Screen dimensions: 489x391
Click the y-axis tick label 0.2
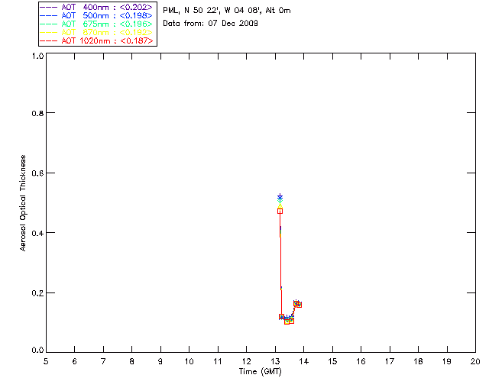tap(37, 293)
